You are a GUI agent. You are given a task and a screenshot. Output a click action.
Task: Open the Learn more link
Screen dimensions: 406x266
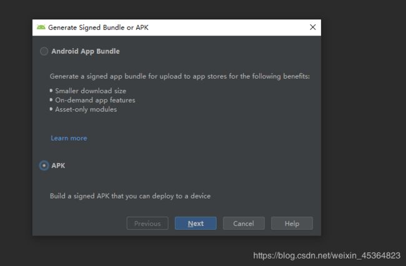click(69, 138)
